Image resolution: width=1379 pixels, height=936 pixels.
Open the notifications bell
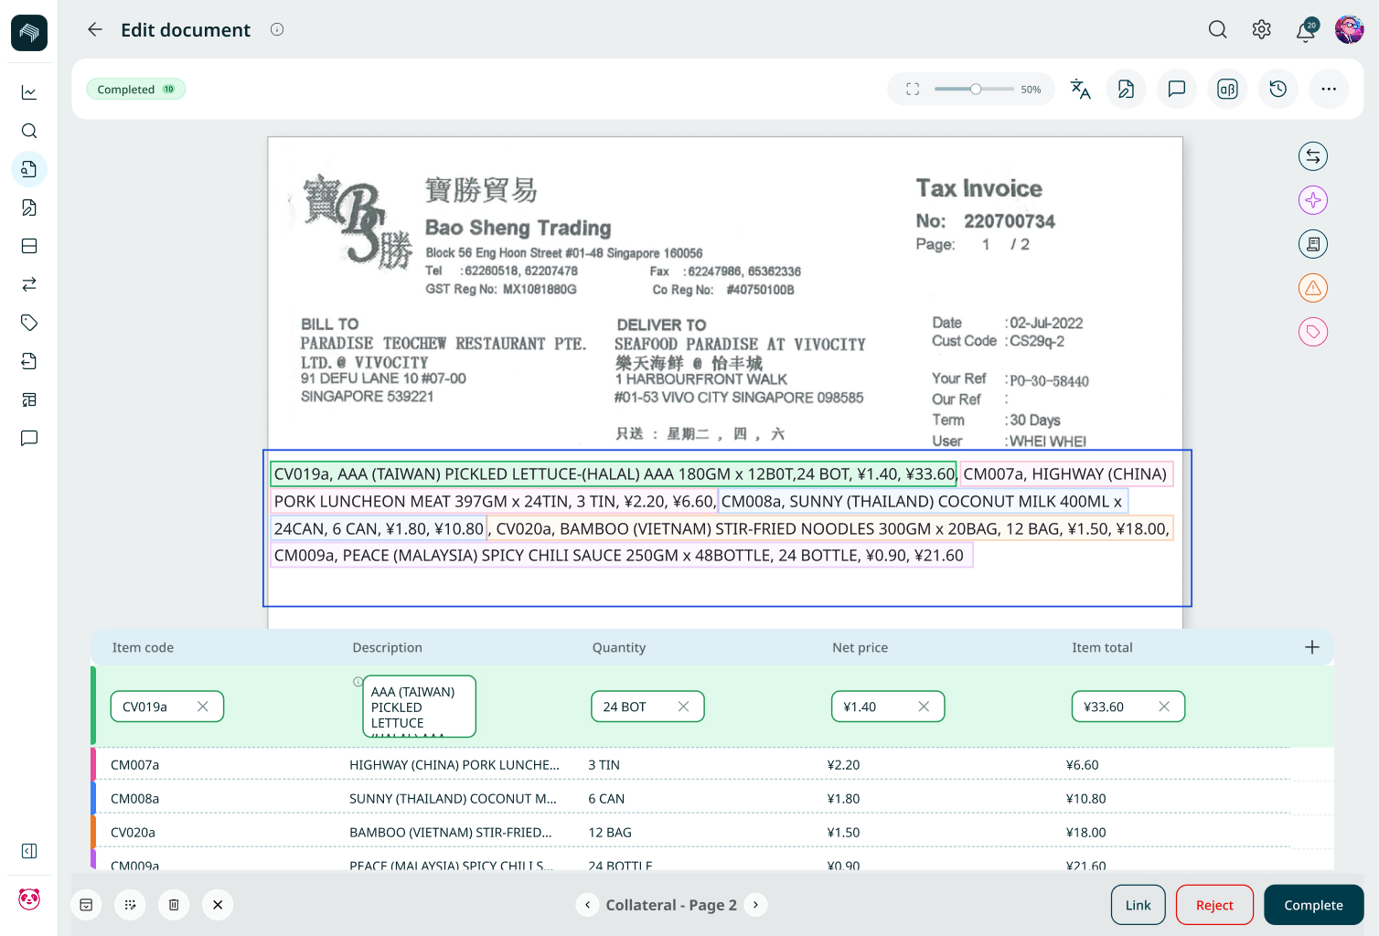pyautogui.click(x=1306, y=31)
